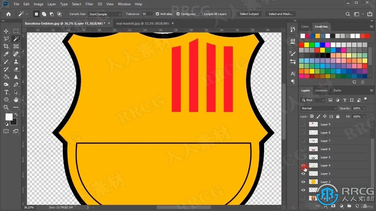Screen dimensions: 376x211
Task: Open the Layers panel menu
Action: pos(372,91)
